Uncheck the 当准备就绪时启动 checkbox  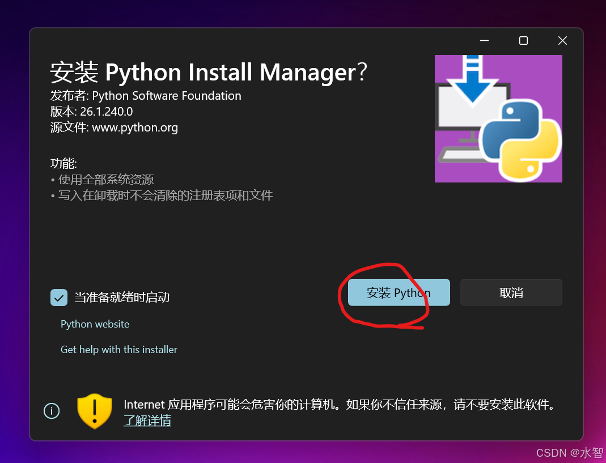pos(59,298)
